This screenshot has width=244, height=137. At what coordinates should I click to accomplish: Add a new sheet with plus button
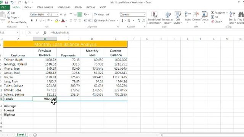(x=35, y=135)
